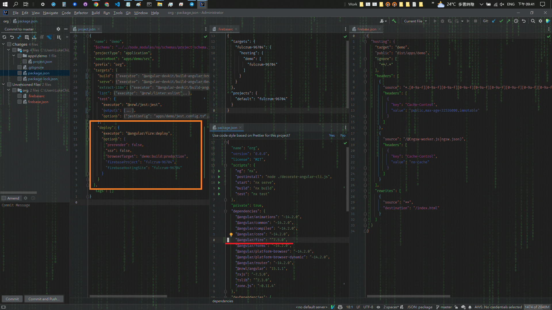Open Search Everywhere magnifier icon
The width and height of the screenshot is (552, 310).
[533, 21]
